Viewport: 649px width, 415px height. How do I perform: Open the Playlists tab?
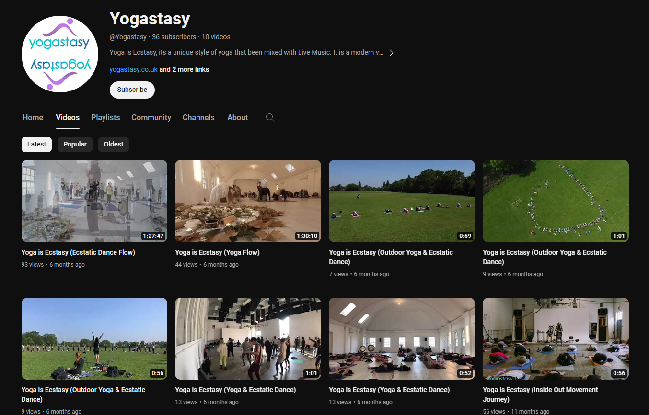pos(105,118)
